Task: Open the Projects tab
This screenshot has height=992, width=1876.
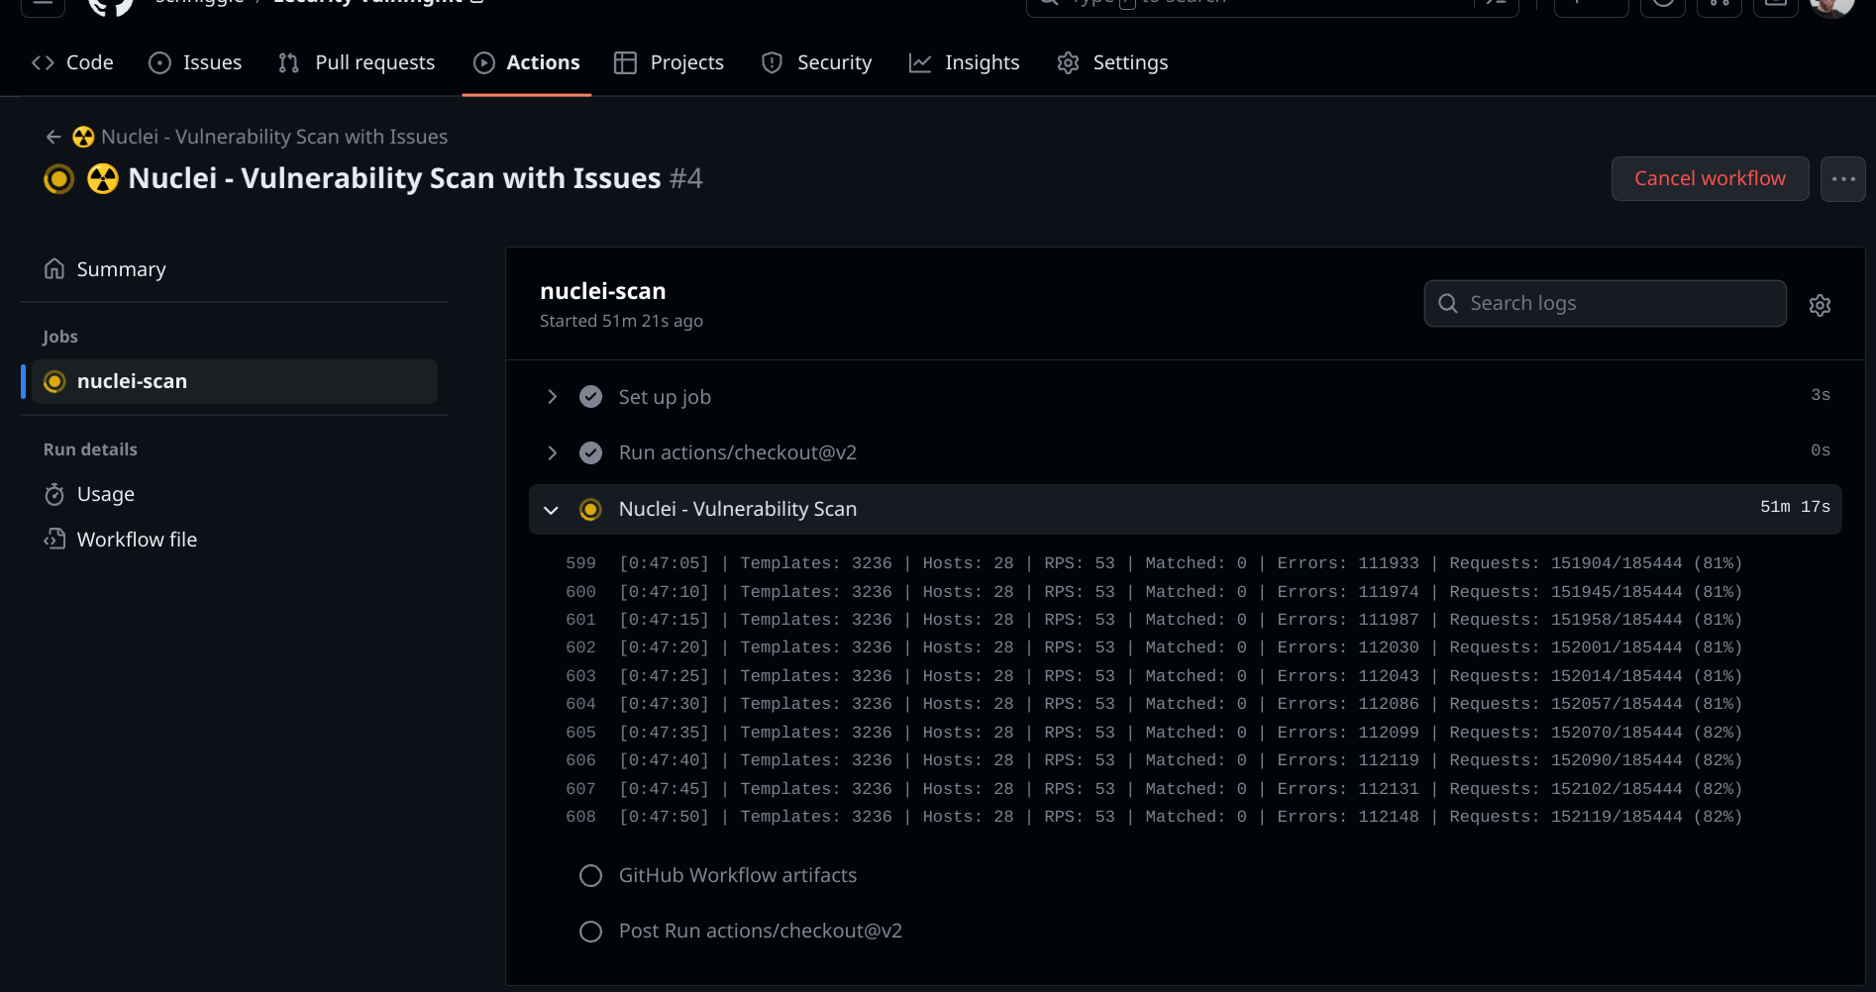Action: point(670,62)
